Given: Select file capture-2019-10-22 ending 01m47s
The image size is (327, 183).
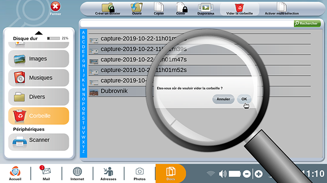Looking at the screenshot, I should click(x=143, y=60).
